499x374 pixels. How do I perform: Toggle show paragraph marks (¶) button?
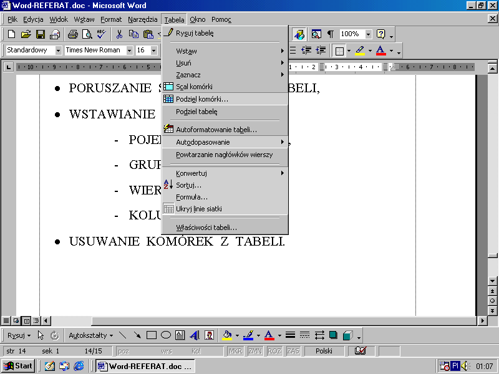point(330,34)
